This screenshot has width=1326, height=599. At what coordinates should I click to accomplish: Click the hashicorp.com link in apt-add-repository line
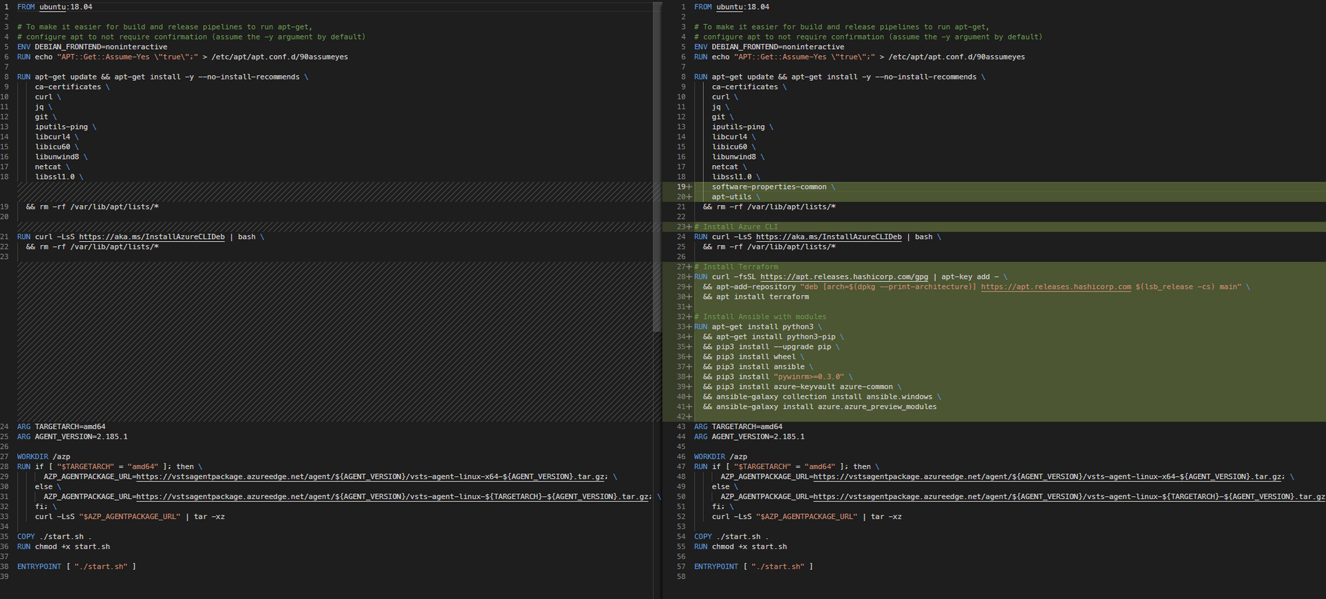tap(1055, 287)
